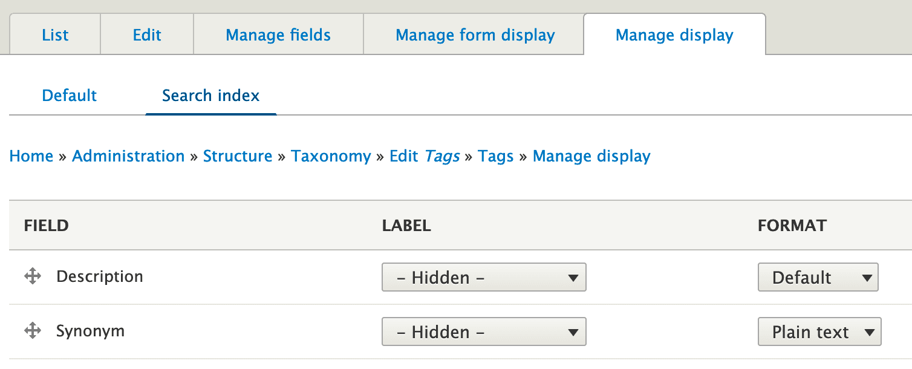The image size is (912, 369).
Task: Open the Tags breadcrumb link
Action: [495, 156]
